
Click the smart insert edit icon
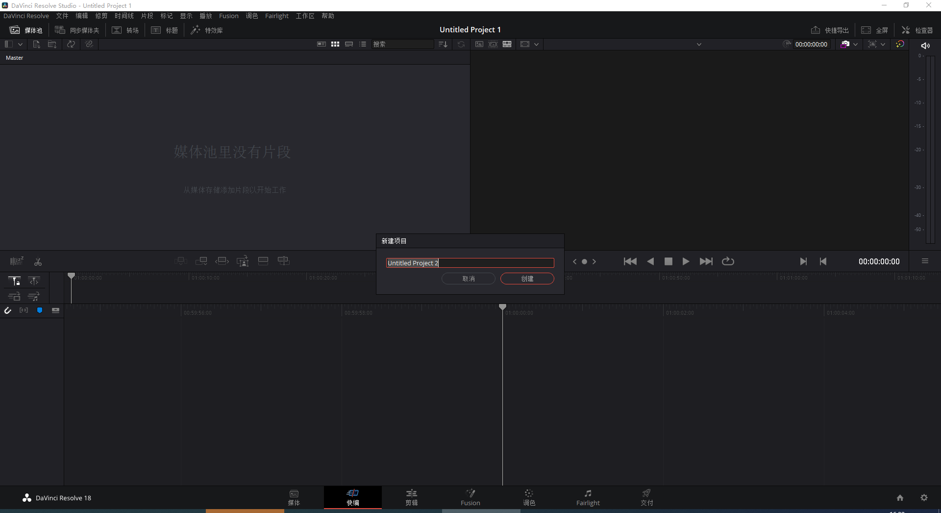point(180,261)
